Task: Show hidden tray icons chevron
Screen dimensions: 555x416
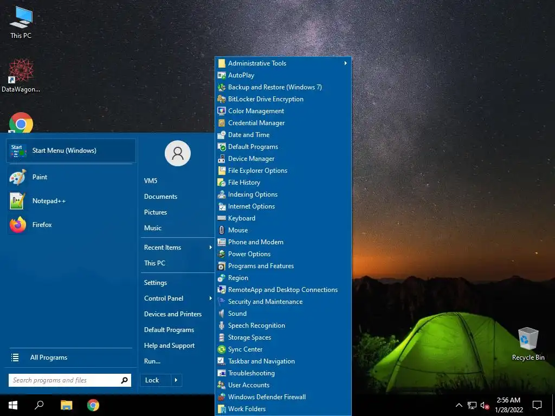Action: (459, 405)
